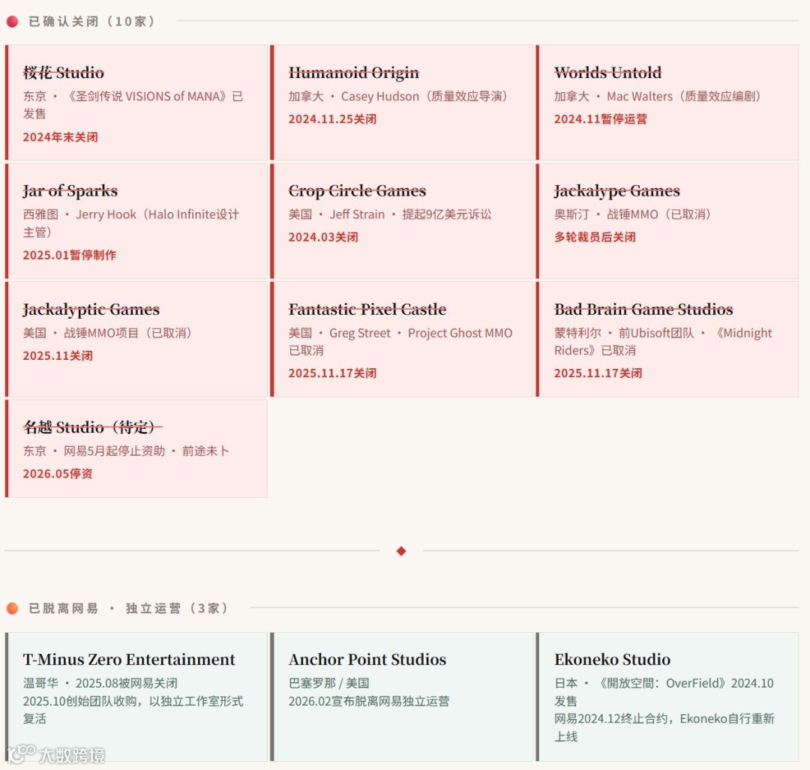Screen dimensions: 810x770
Task: Select the Bad Brain Game Studios title
Action: (x=643, y=310)
